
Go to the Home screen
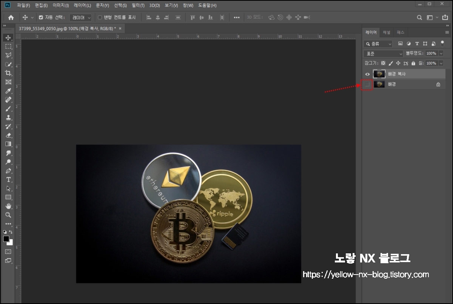pyautogui.click(x=11, y=17)
